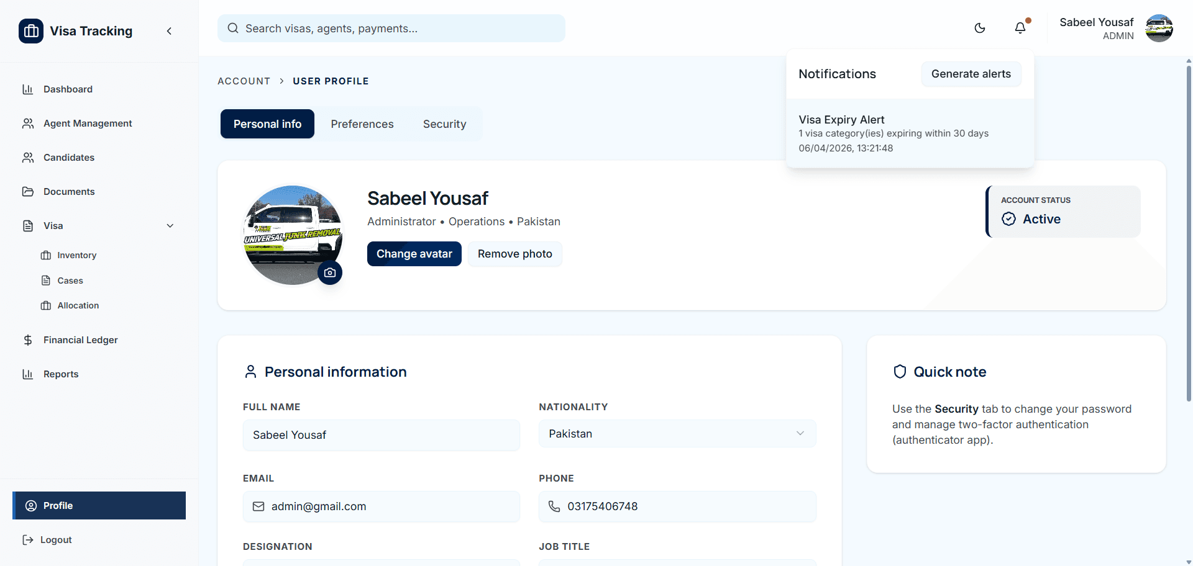Viewport: 1193px width, 566px height.
Task: Select Profile in the sidebar
Action: [99, 506]
